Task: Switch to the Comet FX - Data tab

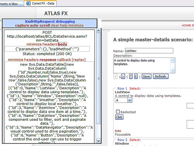Action: 40,3
